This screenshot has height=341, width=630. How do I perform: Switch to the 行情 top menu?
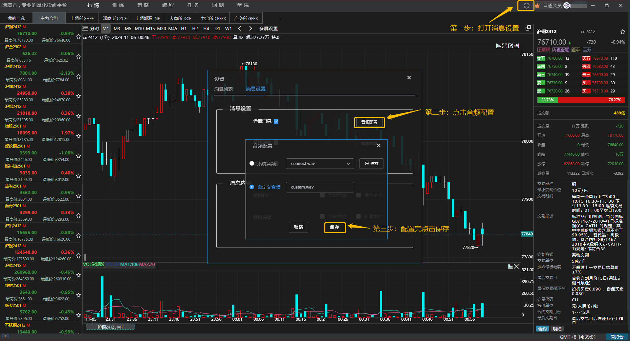(93, 5)
